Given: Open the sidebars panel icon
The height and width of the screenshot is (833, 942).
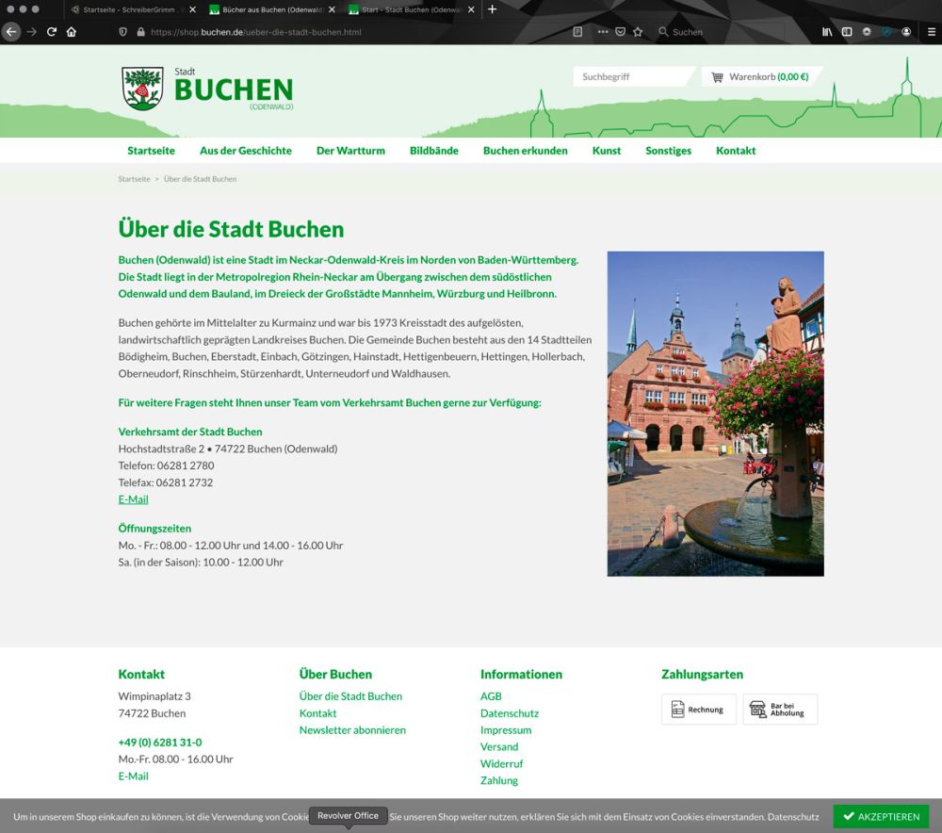Looking at the screenshot, I should (x=846, y=31).
